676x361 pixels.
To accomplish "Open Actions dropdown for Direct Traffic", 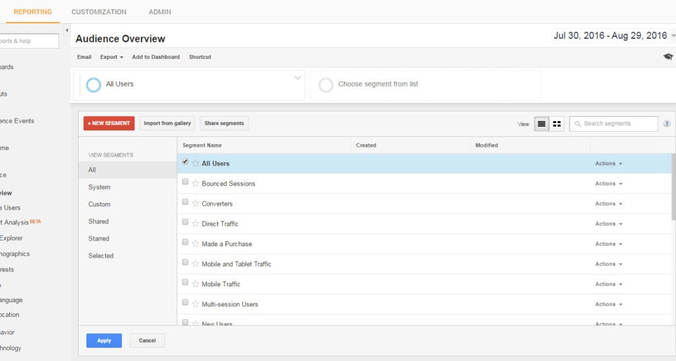I will (x=609, y=224).
